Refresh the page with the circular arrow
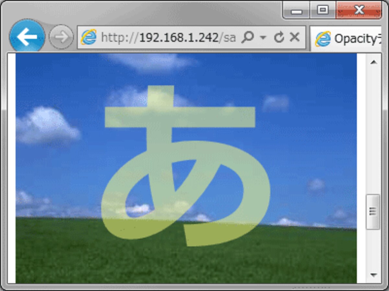Image resolution: width=389 pixels, height=291 pixels. point(279,38)
